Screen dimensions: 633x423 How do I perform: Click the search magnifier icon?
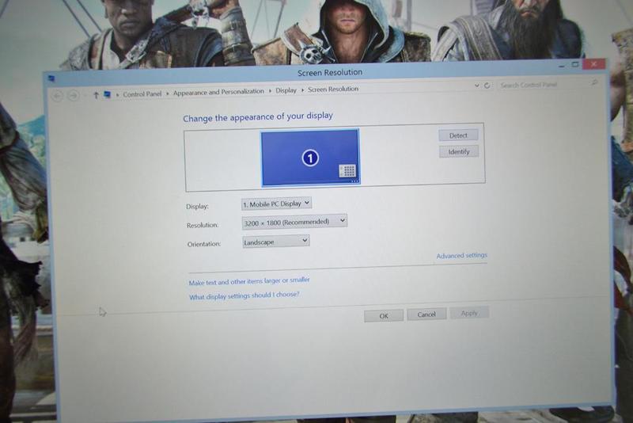tap(594, 82)
